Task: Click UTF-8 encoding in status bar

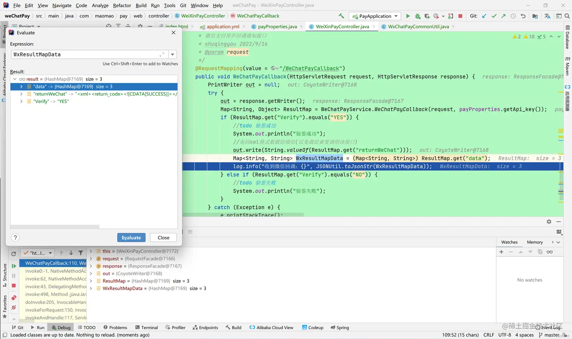Action: click(505, 335)
